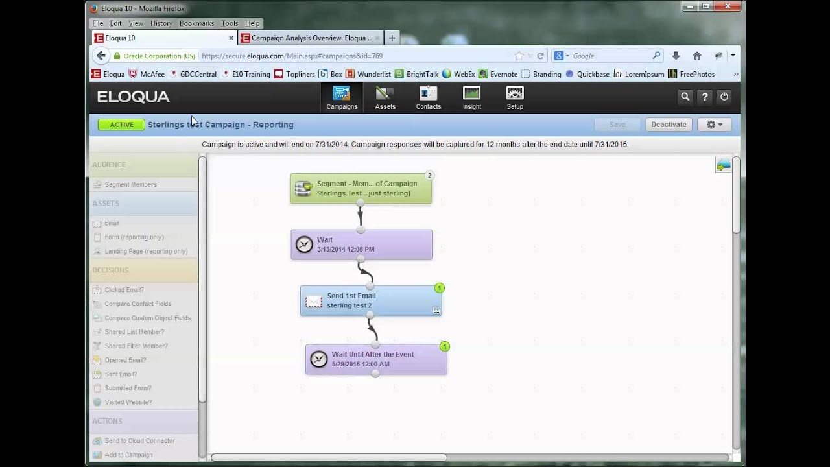Viewport: 830px width, 467px height.
Task: Click the Email asset icon in sidebar
Action: (x=97, y=223)
